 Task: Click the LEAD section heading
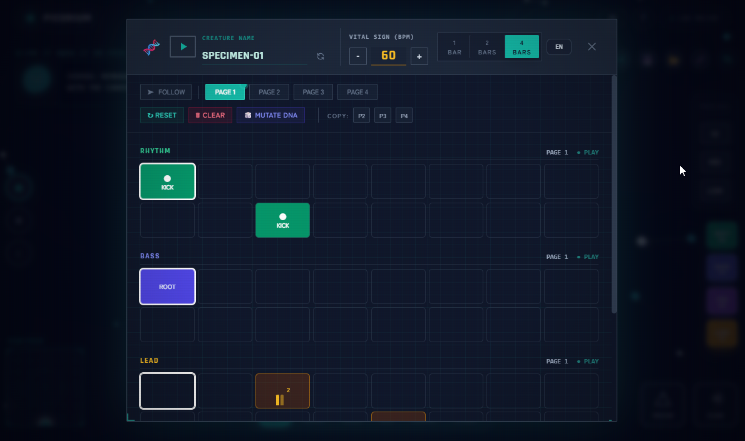pos(149,360)
